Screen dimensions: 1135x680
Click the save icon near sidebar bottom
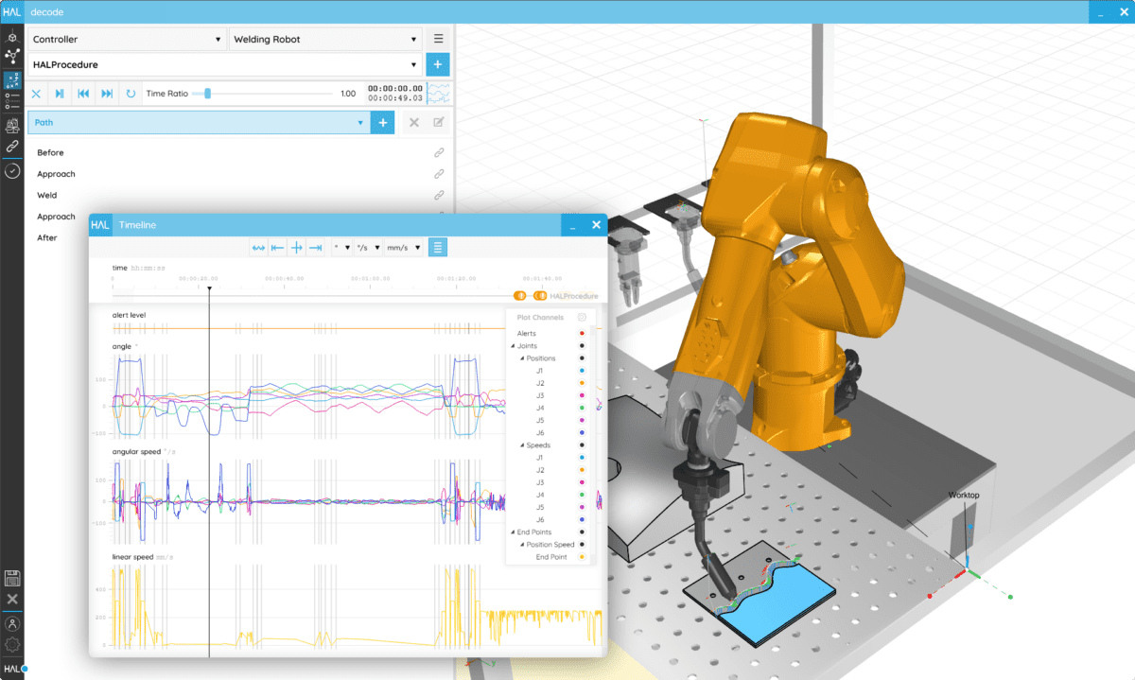pyautogui.click(x=12, y=578)
